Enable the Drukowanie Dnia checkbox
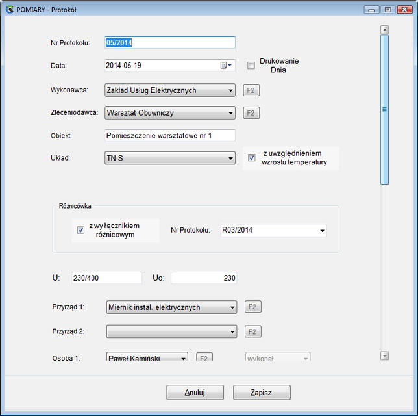 [x=251, y=66]
